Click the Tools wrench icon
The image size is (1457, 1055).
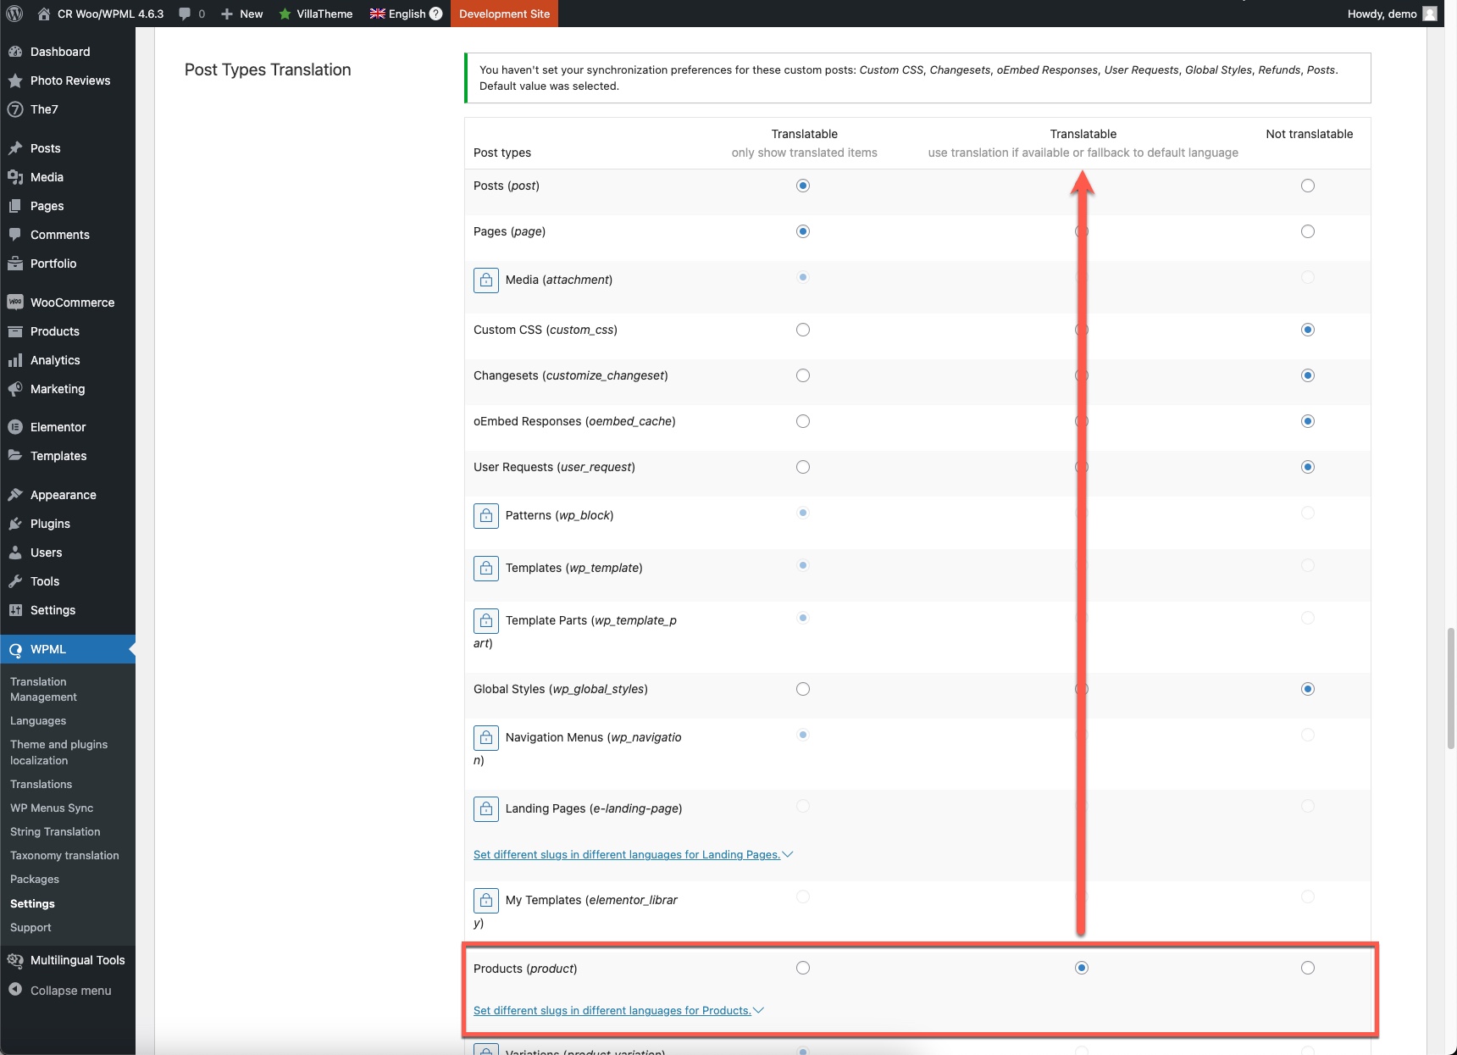pyautogui.click(x=15, y=581)
